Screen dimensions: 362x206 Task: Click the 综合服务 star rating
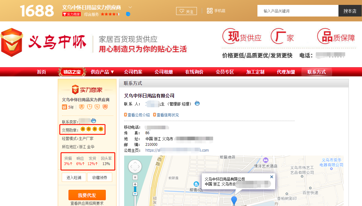110,14
